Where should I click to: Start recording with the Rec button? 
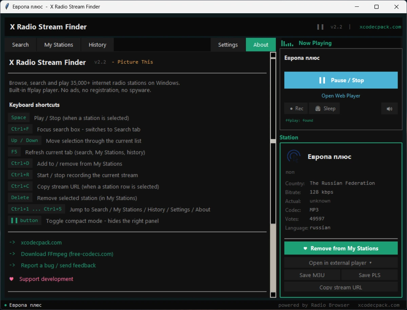pos(296,109)
